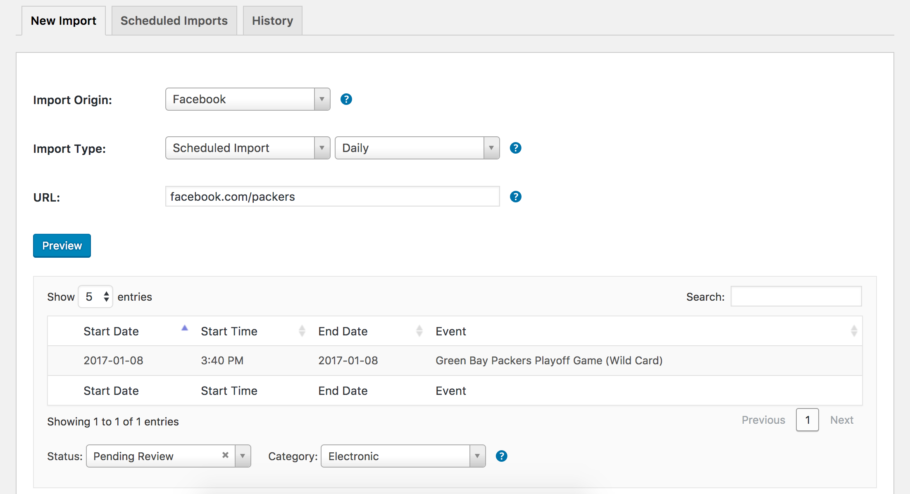910x494 pixels.
Task: Click help icon beside Category dropdown
Action: coord(501,456)
